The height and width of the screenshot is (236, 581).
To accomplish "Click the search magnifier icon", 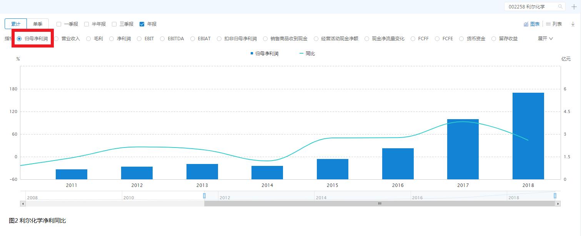I will click(560, 7).
